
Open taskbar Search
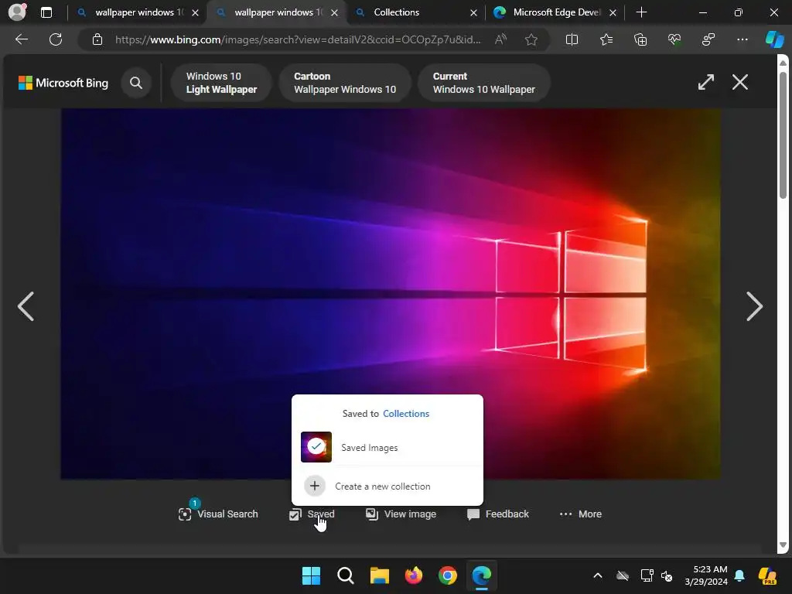346,575
